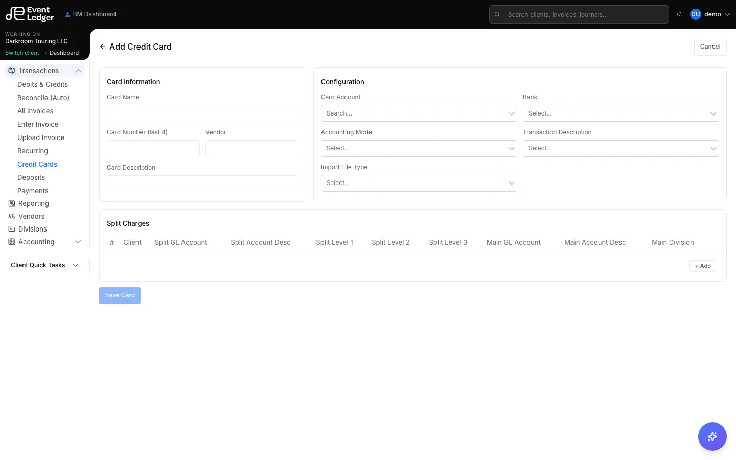
Task: Click the Vendors sidebar icon
Action: pyautogui.click(x=12, y=216)
